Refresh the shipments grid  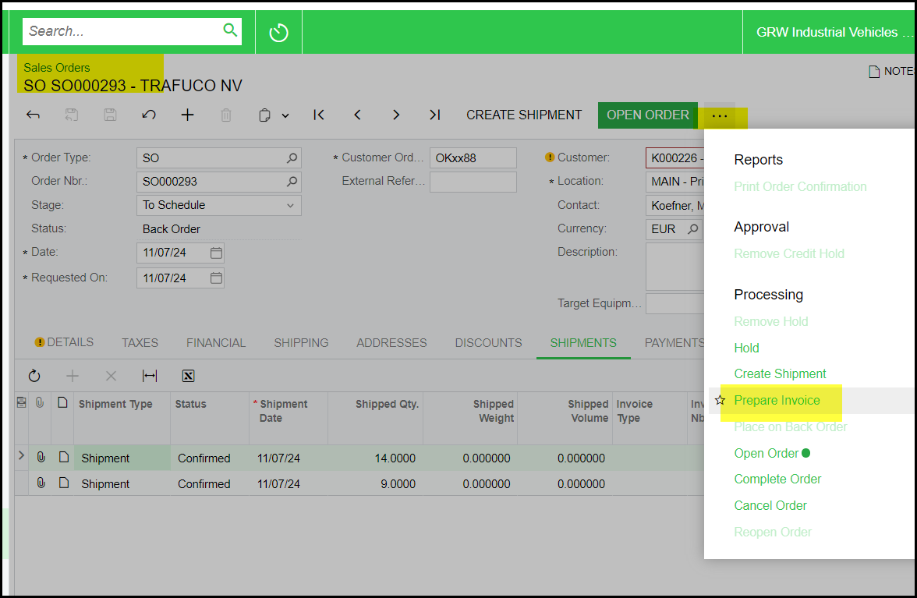tap(34, 376)
